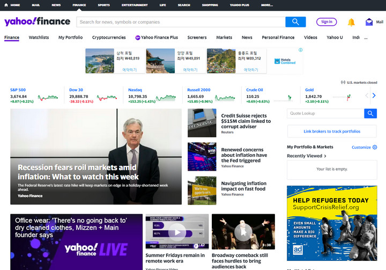Image resolution: width=386 pixels, height=270 pixels.
Task: Open the Dow 30 ticker
Action: coord(76,90)
